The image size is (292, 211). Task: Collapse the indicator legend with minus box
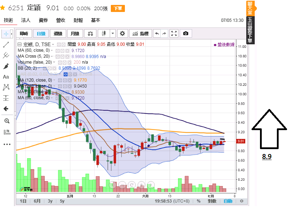19,44
